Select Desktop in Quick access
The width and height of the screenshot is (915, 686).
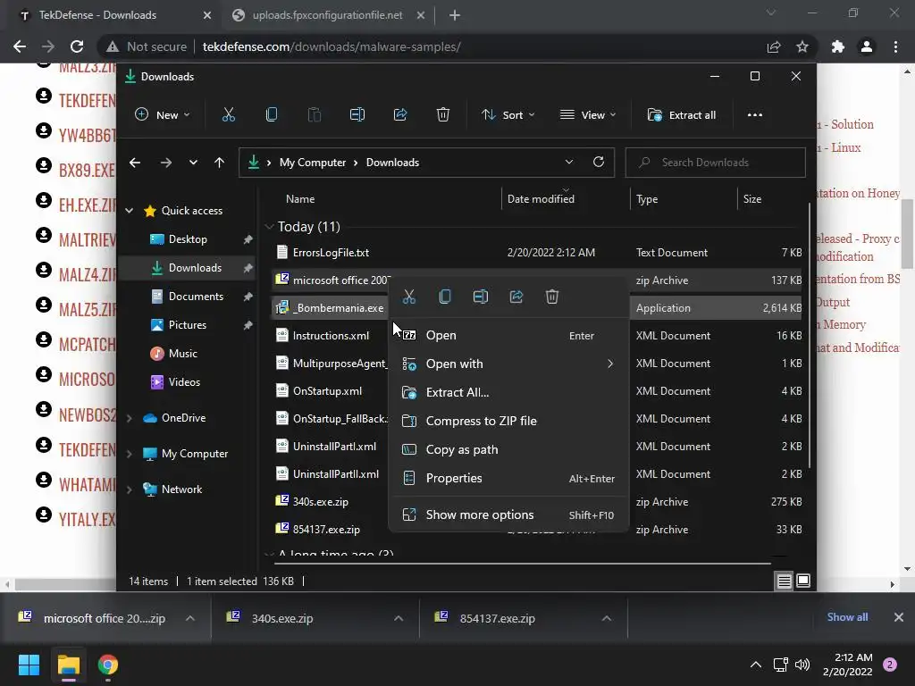click(x=188, y=239)
